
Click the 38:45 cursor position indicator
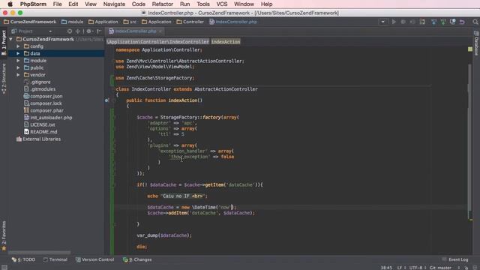(387, 268)
